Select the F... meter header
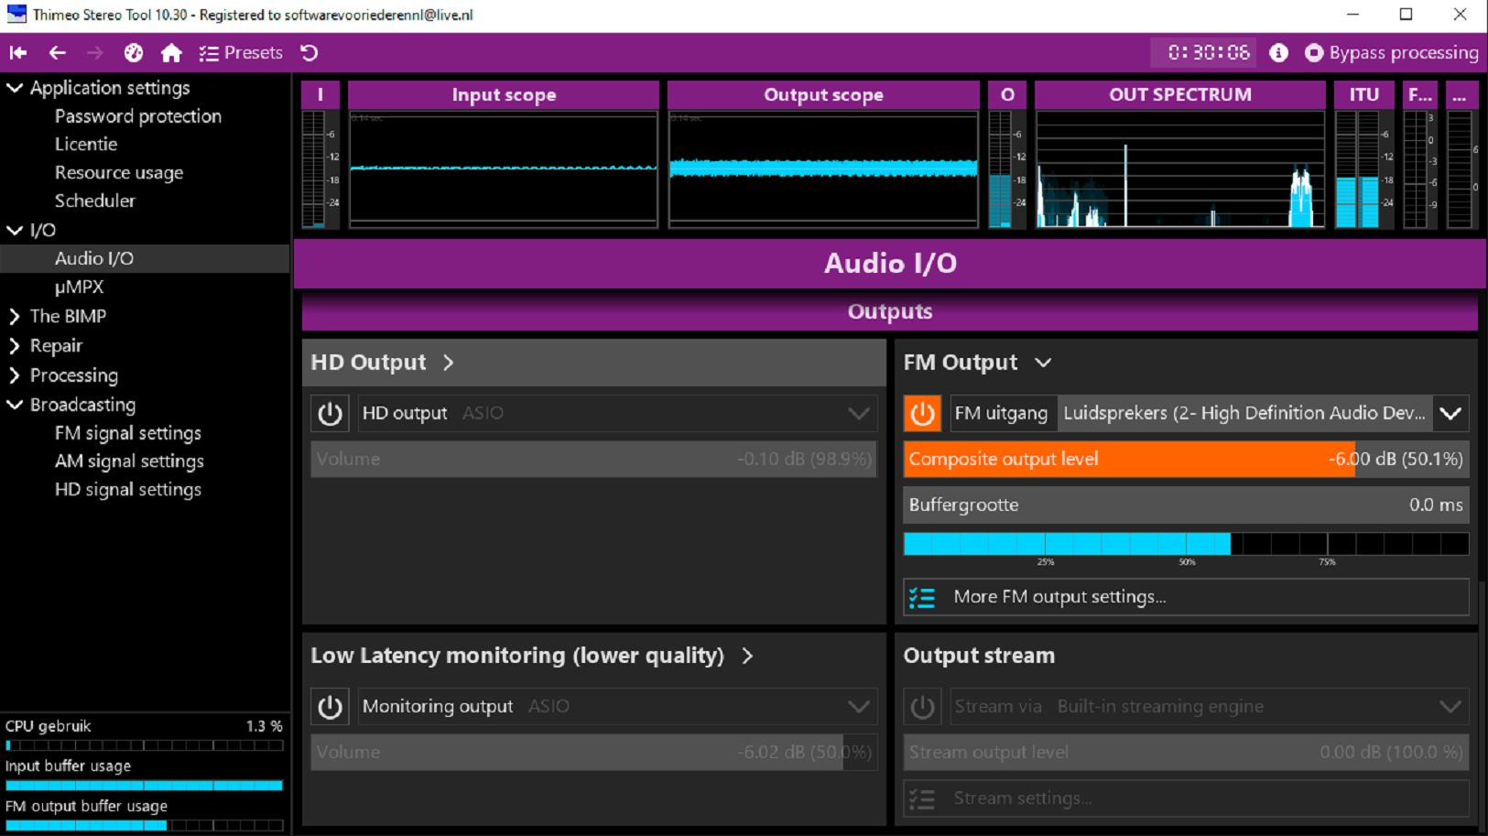The image size is (1488, 836). [x=1420, y=94]
